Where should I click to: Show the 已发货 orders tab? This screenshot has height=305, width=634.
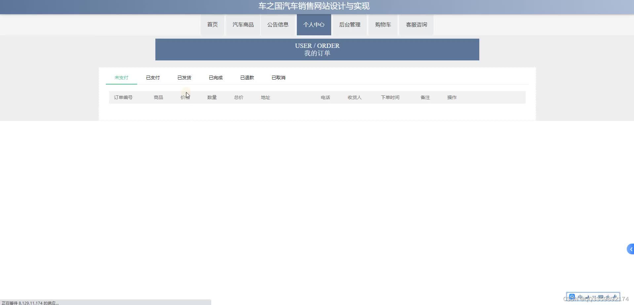184,78
